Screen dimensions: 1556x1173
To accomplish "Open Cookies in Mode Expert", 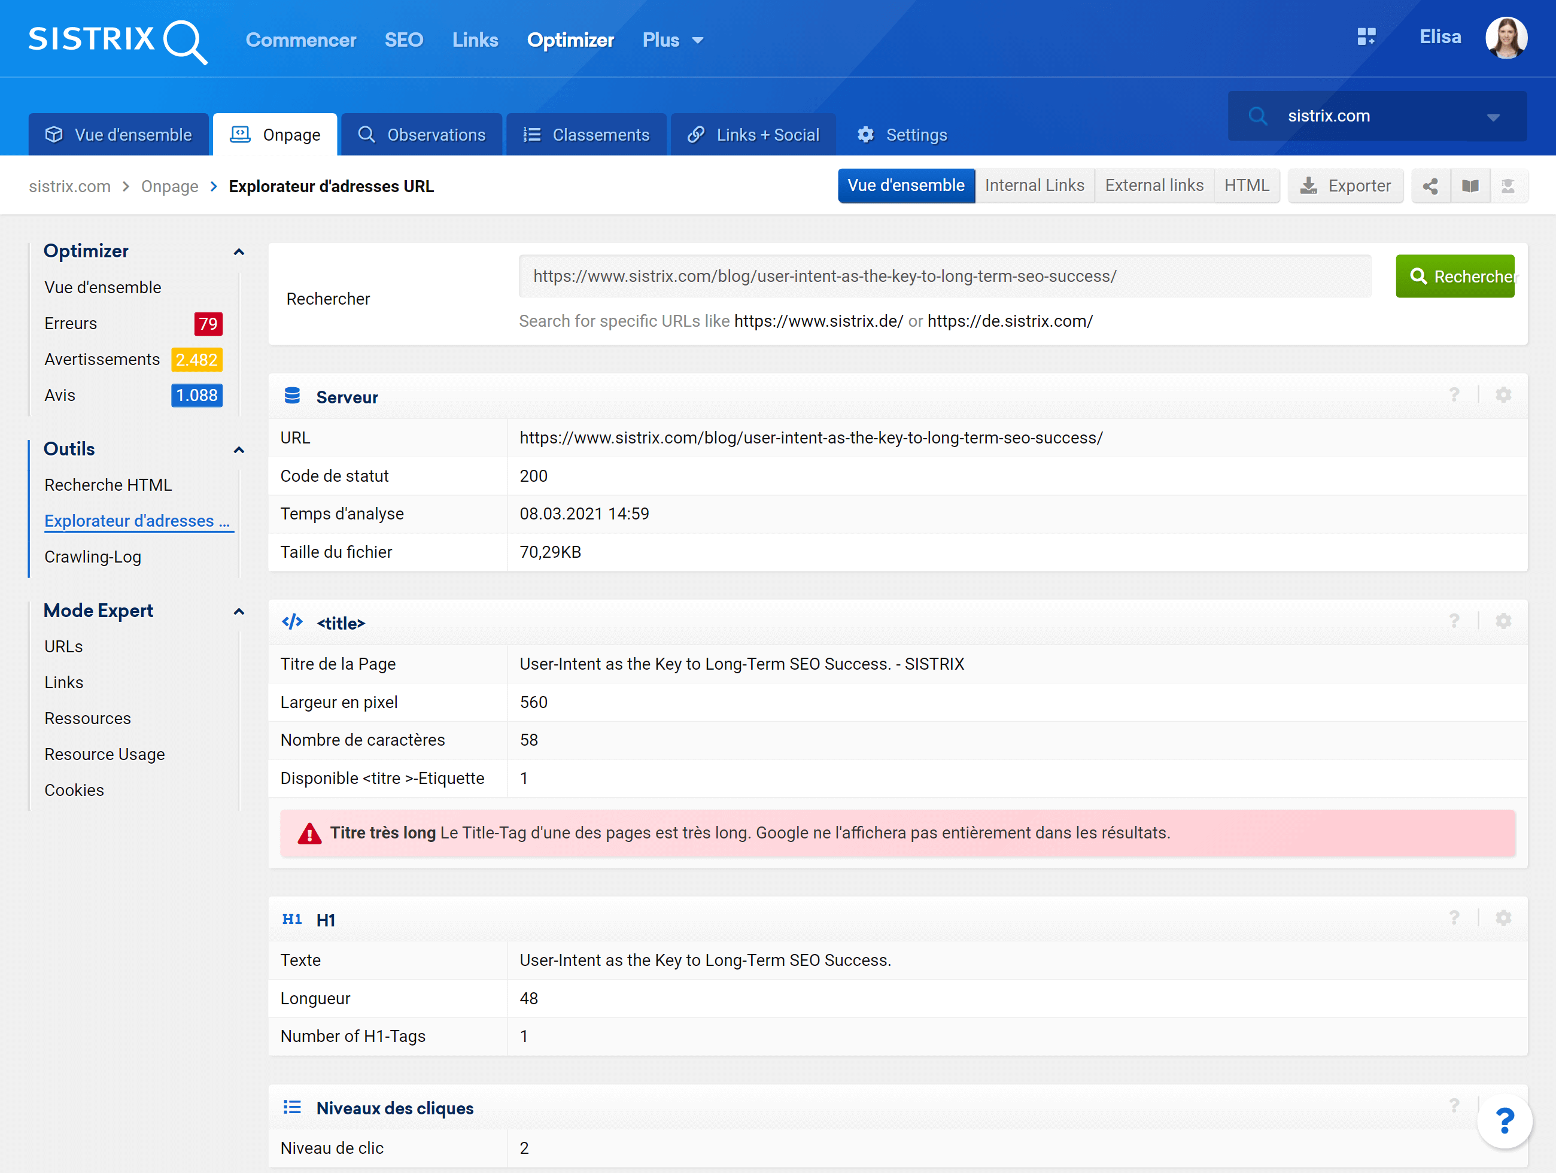I will (x=74, y=791).
